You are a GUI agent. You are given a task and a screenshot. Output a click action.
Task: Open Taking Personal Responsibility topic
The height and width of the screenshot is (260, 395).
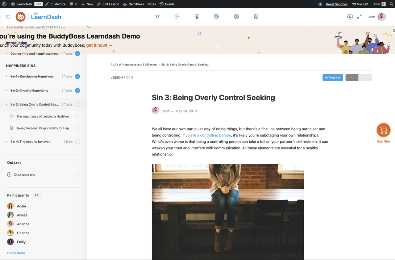click(44, 128)
